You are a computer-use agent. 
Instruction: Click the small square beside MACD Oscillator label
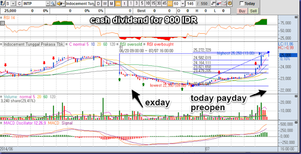pos(2,123)
